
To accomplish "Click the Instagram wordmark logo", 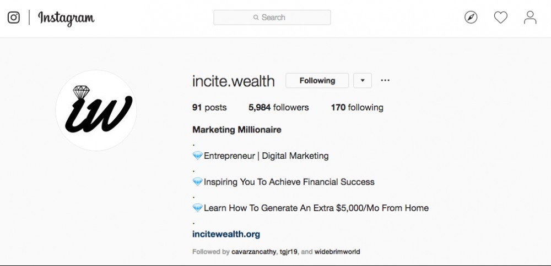I will point(66,18).
